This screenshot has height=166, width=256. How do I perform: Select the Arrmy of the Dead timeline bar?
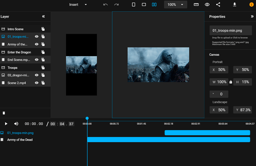169,139
